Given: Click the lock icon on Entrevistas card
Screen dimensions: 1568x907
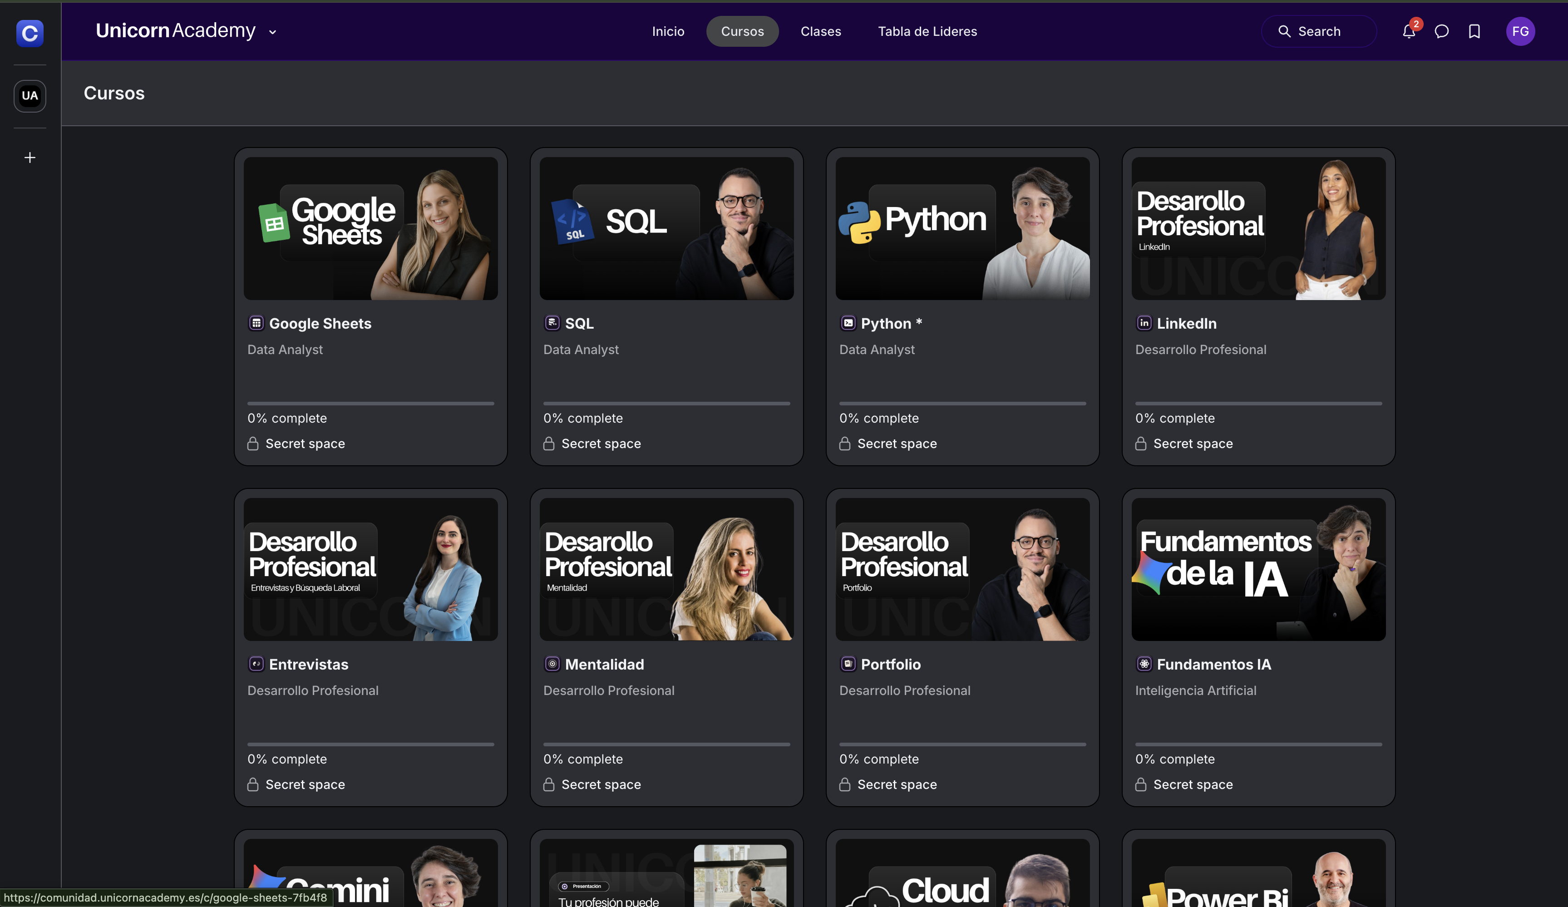Looking at the screenshot, I should coord(252,784).
